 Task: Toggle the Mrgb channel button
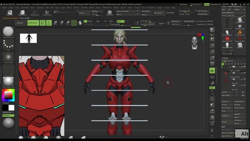tap(90, 21)
